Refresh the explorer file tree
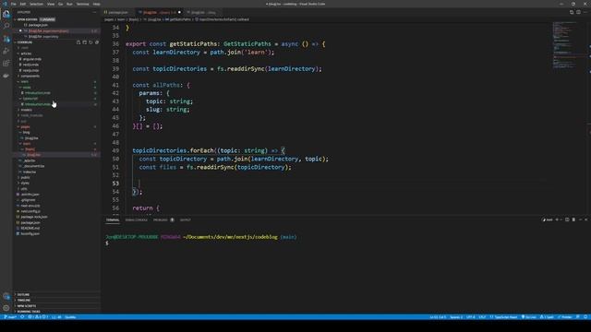 [90, 42]
